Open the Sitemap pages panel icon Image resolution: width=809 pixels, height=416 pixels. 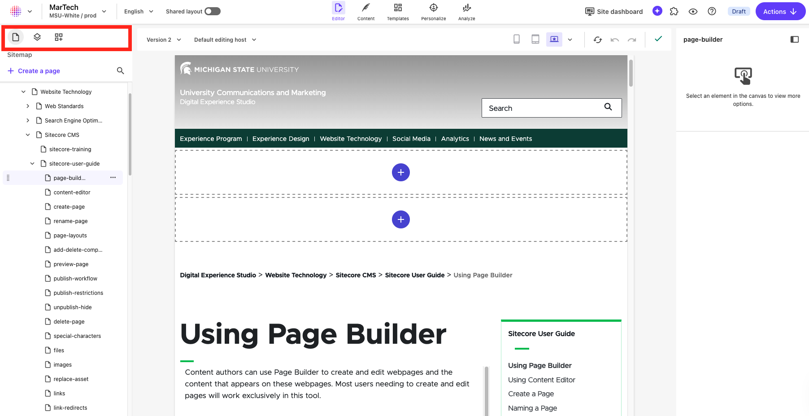point(16,37)
